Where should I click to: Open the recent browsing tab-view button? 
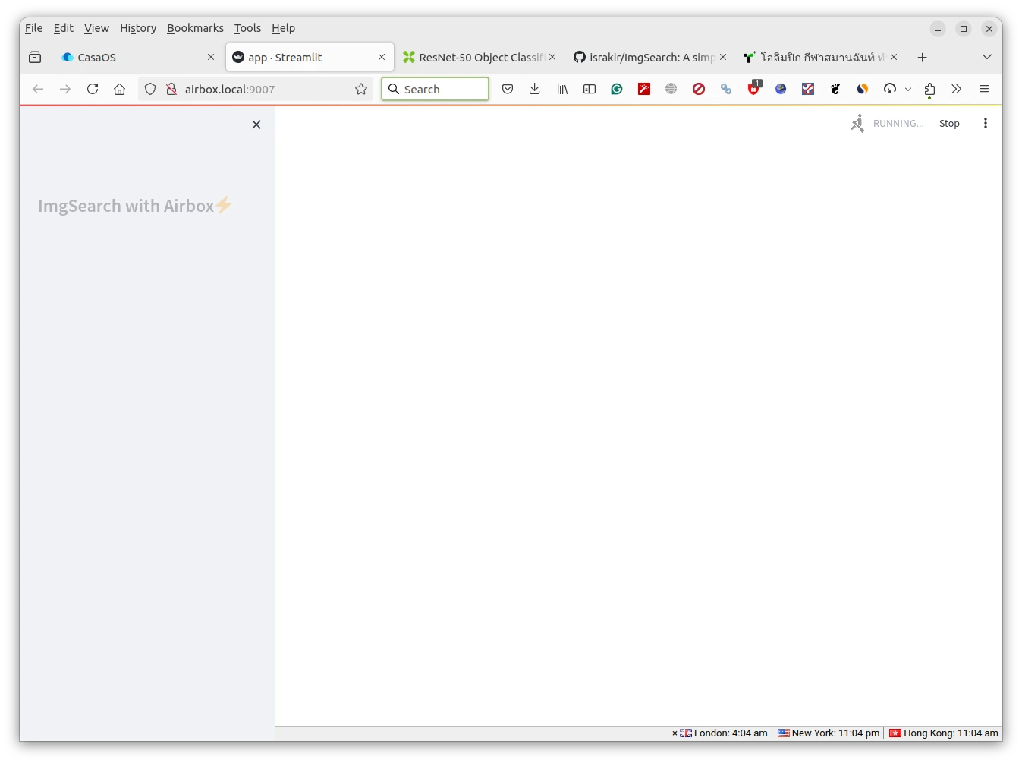[x=35, y=57]
